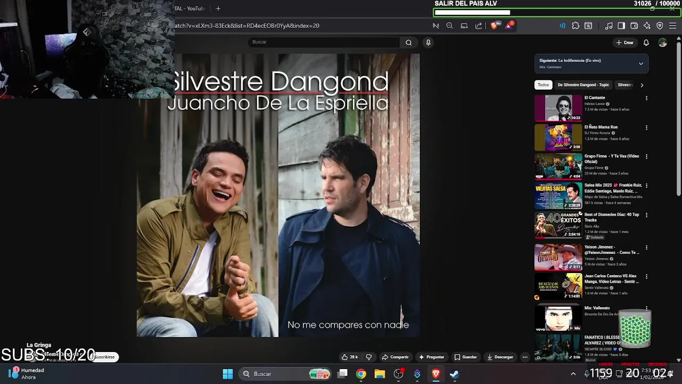Open Humedad weather widget on taskbar

(x=27, y=374)
